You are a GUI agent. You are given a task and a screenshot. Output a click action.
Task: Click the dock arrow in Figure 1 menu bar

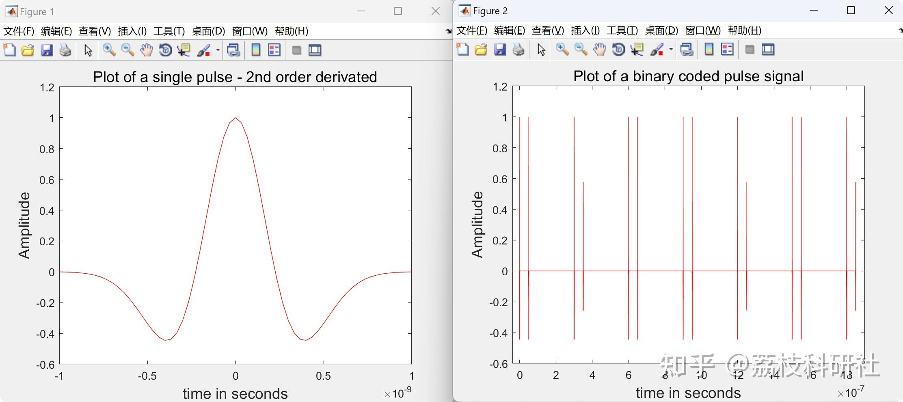[448, 31]
